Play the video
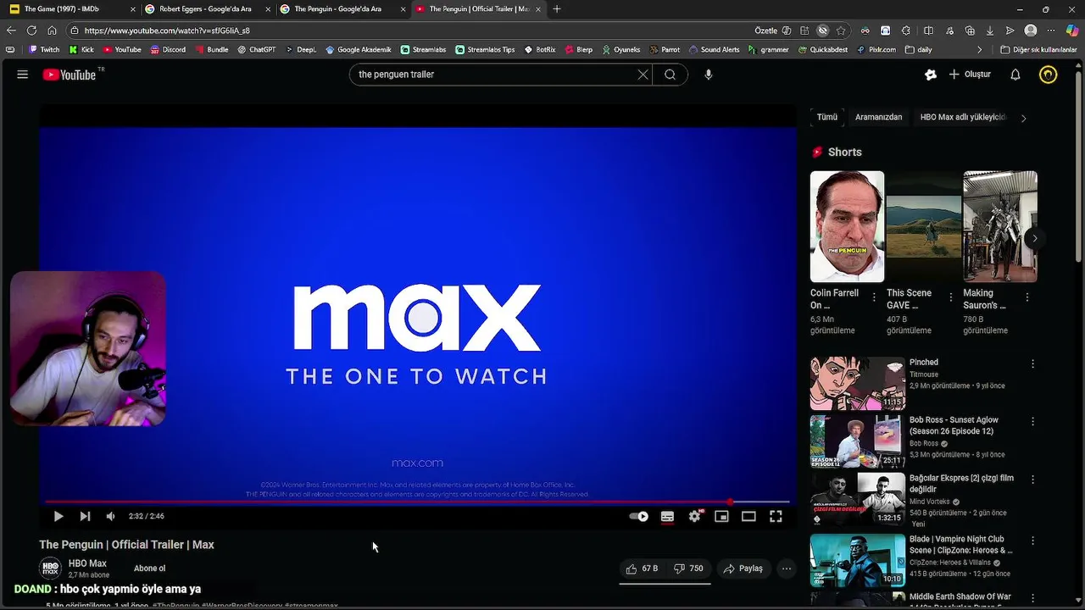Image resolution: width=1085 pixels, height=610 pixels. [x=58, y=516]
